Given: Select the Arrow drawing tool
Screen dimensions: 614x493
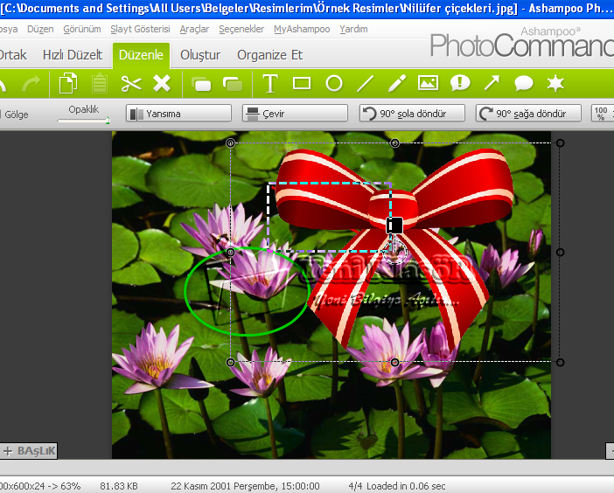Looking at the screenshot, I should tap(492, 83).
